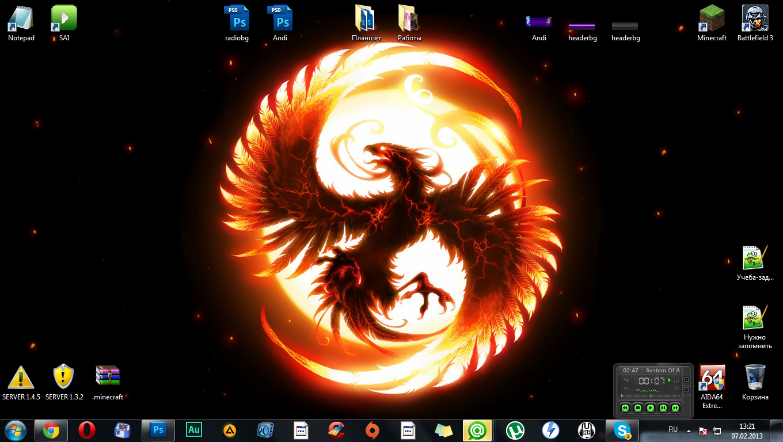Click the player track seek bar

[650, 396]
